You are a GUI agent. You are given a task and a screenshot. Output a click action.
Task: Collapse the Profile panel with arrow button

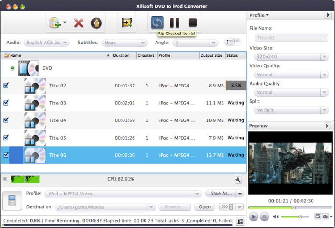click(328, 15)
